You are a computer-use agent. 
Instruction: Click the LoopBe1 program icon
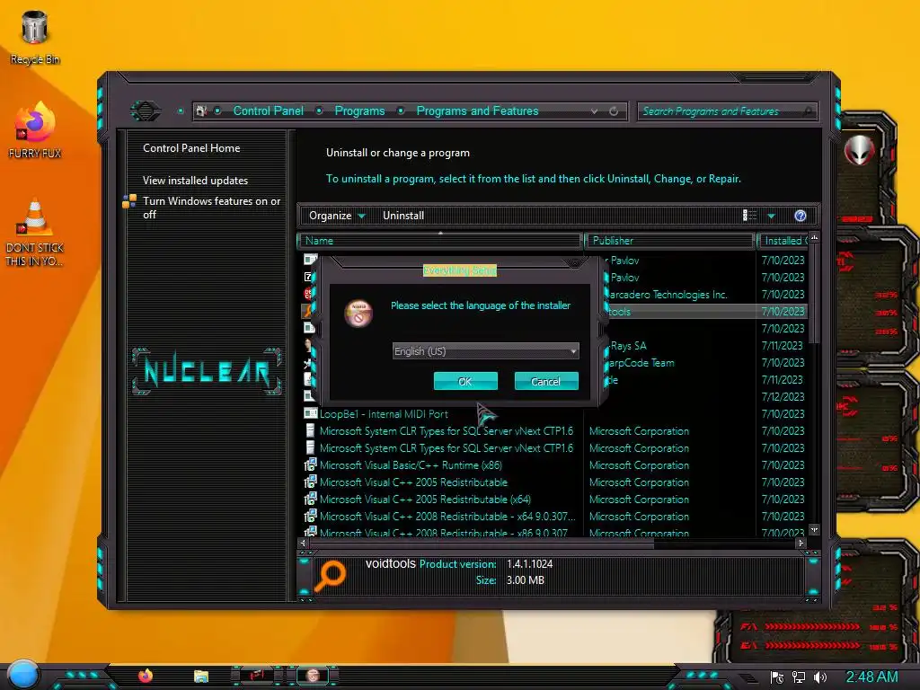coord(310,413)
